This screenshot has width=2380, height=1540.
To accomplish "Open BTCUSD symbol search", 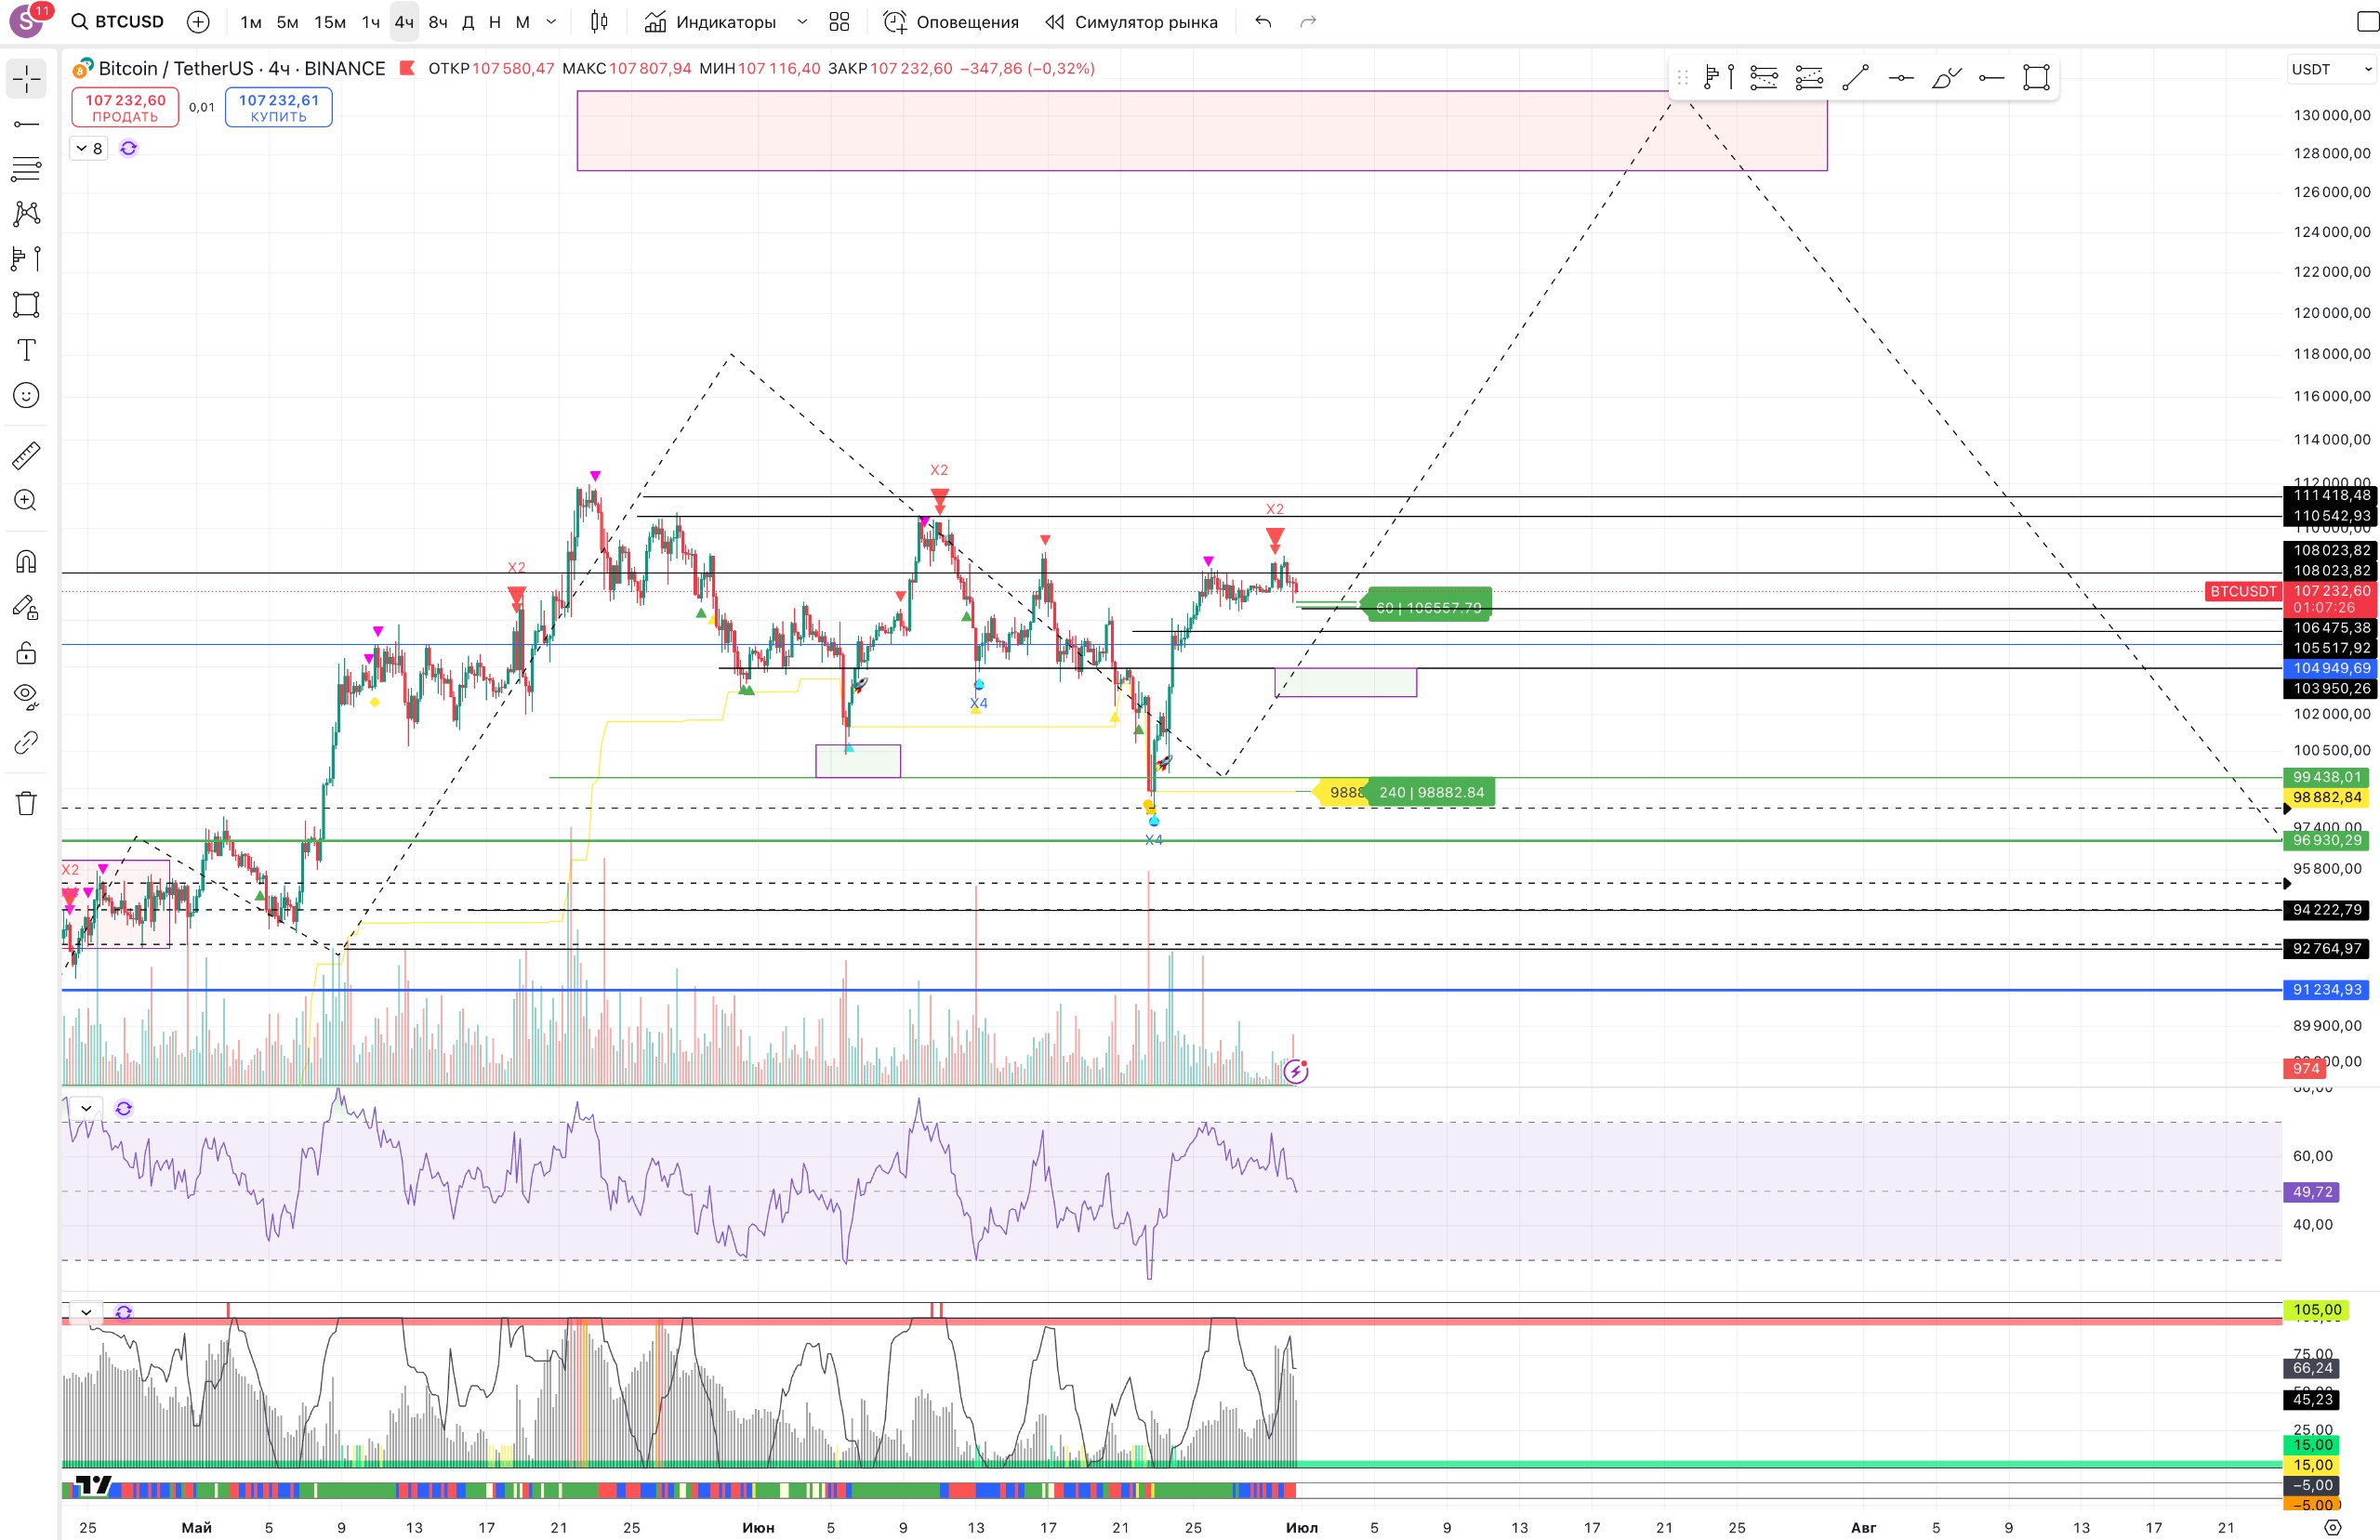I will click(117, 21).
